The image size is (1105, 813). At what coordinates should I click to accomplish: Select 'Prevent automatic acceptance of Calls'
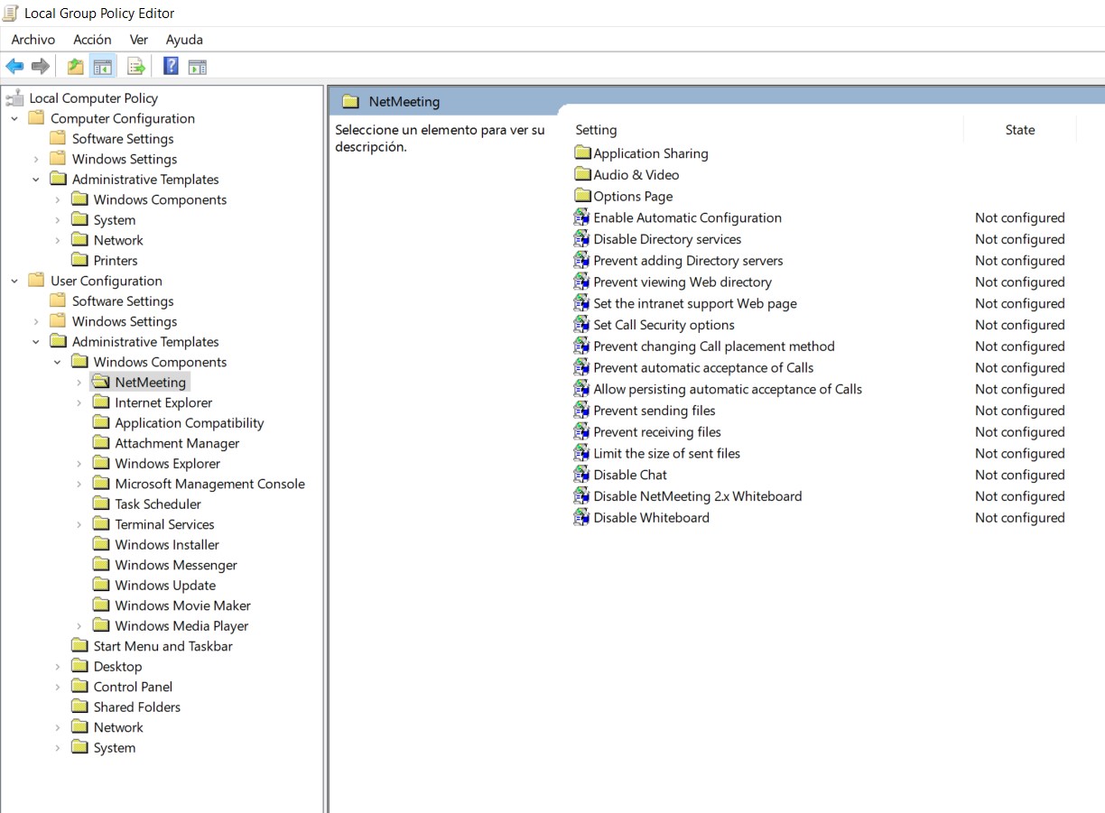click(703, 368)
